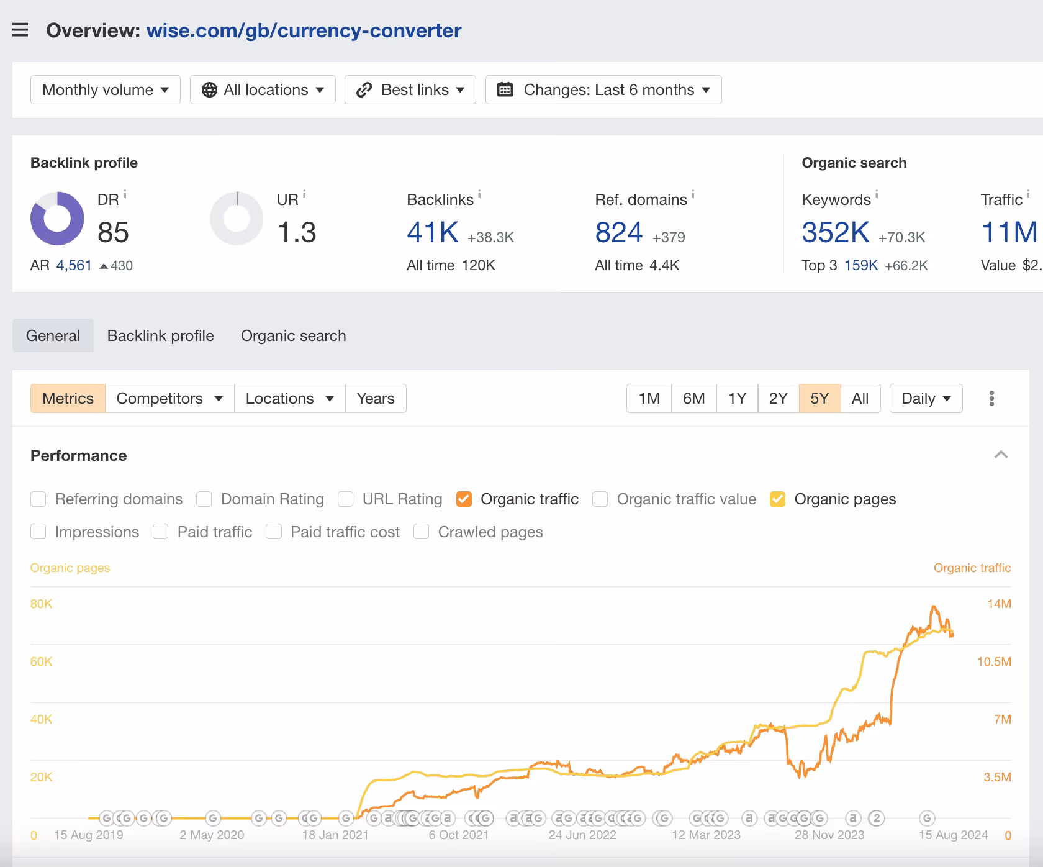
Task: Open the Monthly volume dropdown
Action: click(x=106, y=90)
